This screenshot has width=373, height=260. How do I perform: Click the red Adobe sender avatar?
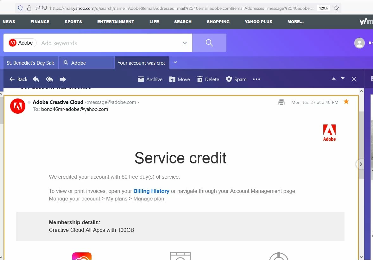click(18, 106)
